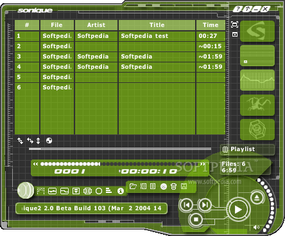Open the info 'i' circle icon

(121, 191)
